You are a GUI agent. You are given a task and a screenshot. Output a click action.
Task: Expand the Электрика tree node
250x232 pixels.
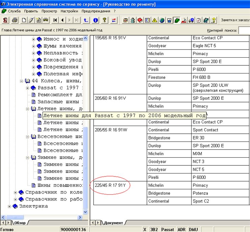pyautogui.click(x=9, y=206)
